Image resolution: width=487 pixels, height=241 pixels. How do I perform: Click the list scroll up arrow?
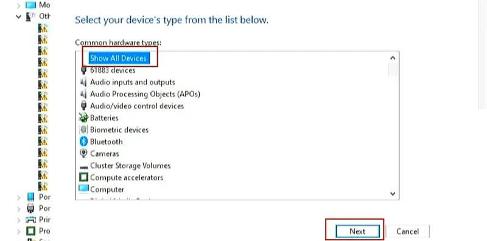click(x=393, y=58)
